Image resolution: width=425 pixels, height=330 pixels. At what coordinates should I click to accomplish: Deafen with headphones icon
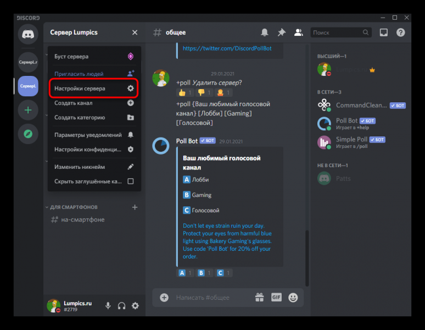pyautogui.click(x=122, y=306)
